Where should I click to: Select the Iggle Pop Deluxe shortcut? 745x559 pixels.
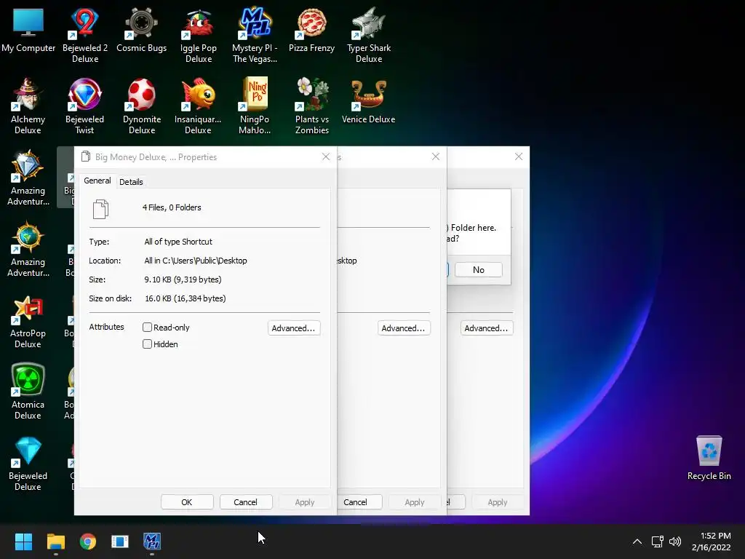[x=199, y=35]
